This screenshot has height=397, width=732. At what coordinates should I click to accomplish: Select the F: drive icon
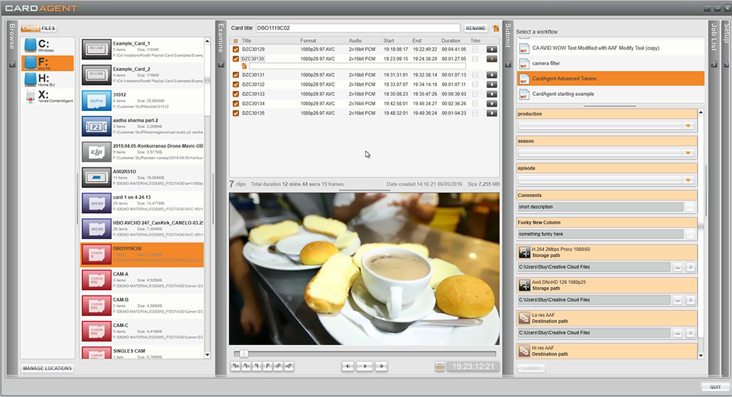tap(31, 63)
